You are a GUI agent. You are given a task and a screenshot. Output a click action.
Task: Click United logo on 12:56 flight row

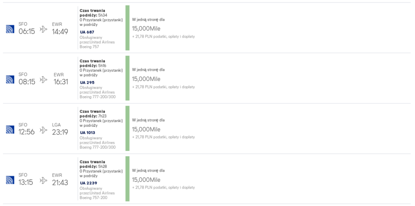(10, 130)
